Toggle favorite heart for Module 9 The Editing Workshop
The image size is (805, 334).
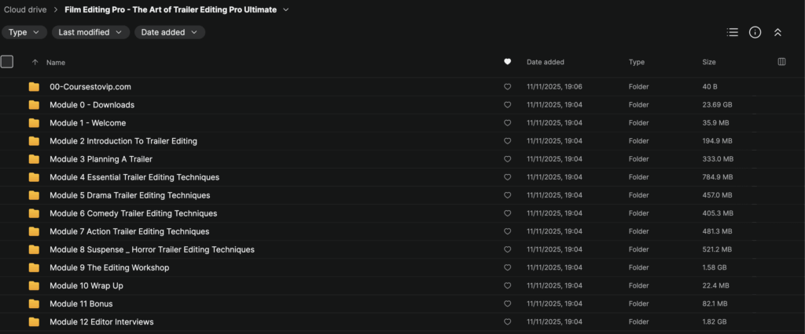click(x=507, y=268)
